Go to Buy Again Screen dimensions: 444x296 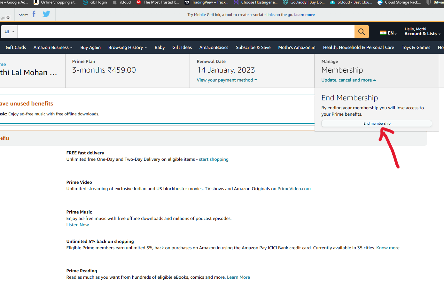(90, 47)
